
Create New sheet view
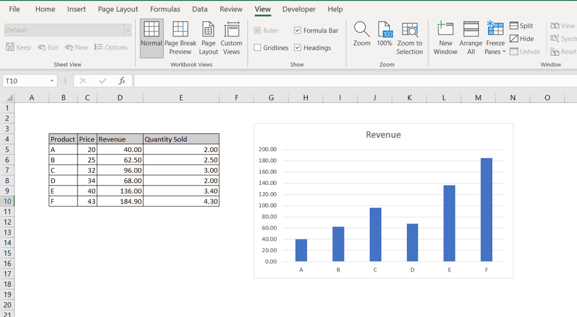76,47
